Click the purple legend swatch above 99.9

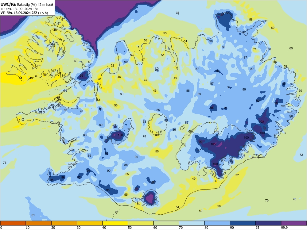(294, 223)
